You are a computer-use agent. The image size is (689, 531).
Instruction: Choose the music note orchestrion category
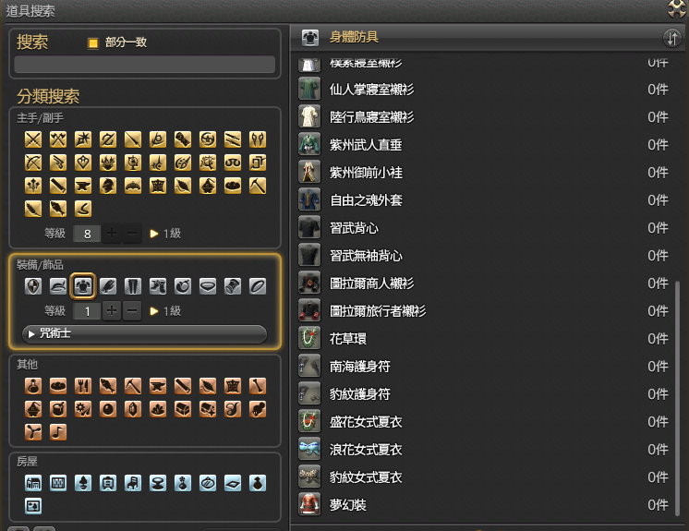pyautogui.click(x=58, y=432)
